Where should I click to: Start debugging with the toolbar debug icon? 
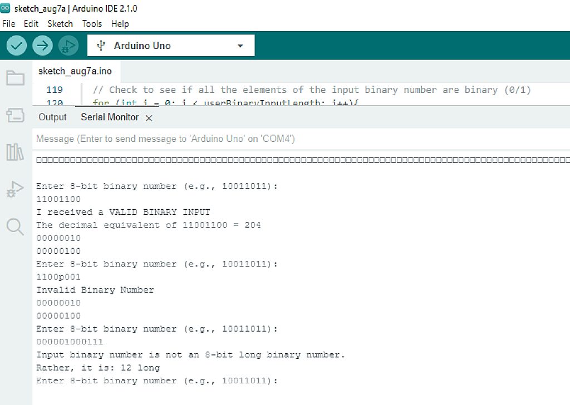click(68, 45)
